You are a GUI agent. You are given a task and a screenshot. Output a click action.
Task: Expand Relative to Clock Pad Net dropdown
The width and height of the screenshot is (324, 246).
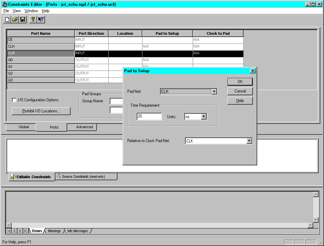click(x=249, y=141)
